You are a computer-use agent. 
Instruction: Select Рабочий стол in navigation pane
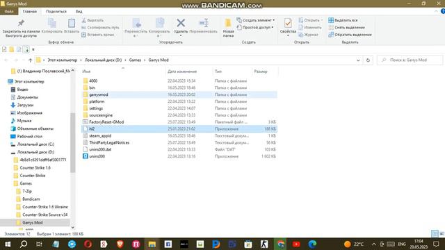(x=30, y=136)
